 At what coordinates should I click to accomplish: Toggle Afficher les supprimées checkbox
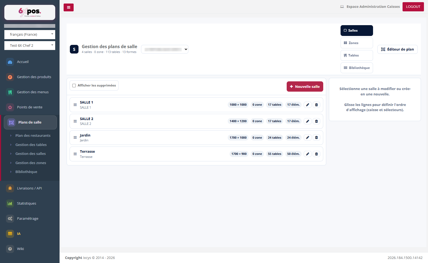click(74, 86)
